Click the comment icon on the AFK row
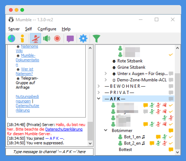 [171, 99]
